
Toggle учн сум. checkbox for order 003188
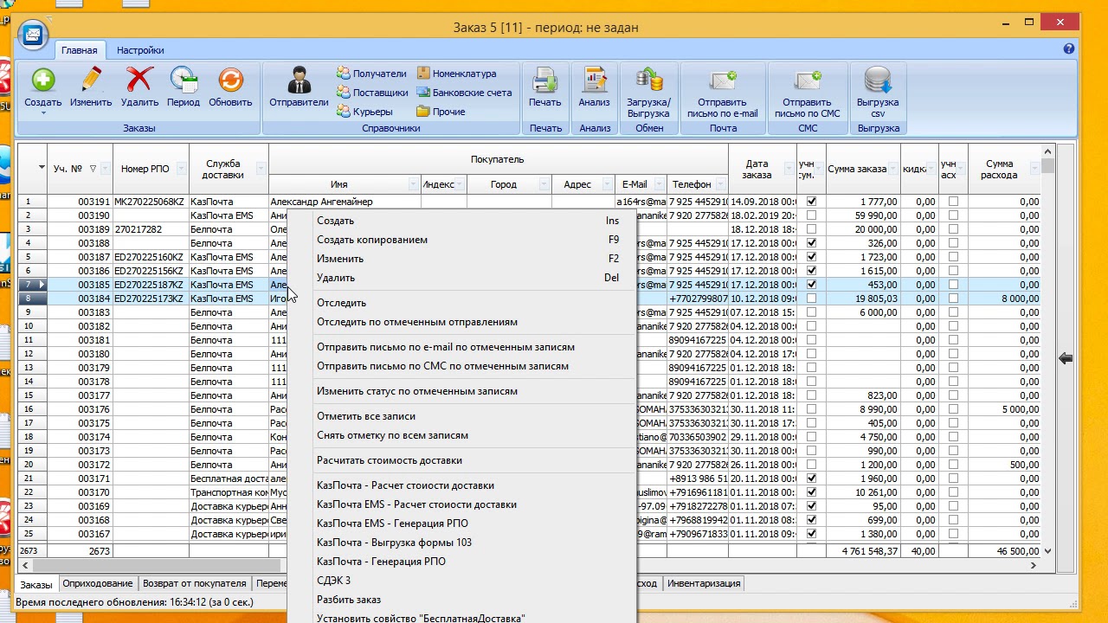[x=811, y=243]
